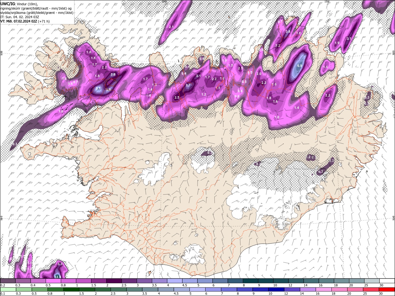Click the dark teal 8–9 snow legend swatch
Screen dimensions: 395x296
pos(251,281)
